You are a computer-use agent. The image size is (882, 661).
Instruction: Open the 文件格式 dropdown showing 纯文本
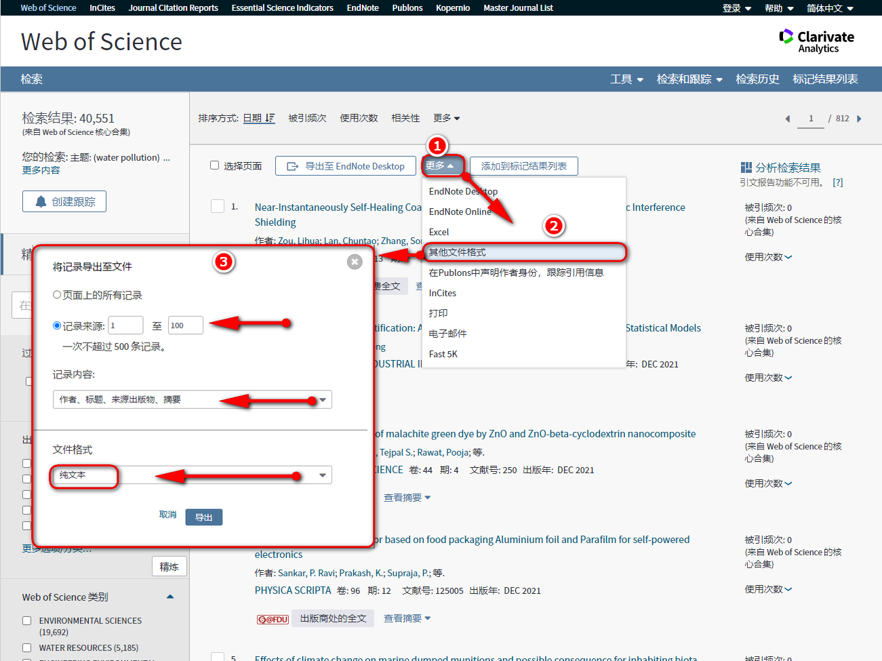(x=193, y=475)
